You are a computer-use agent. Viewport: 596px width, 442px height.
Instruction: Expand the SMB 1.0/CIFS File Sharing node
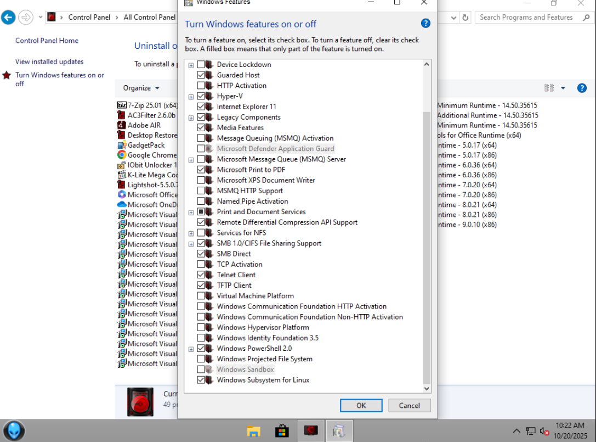pos(191,244)
